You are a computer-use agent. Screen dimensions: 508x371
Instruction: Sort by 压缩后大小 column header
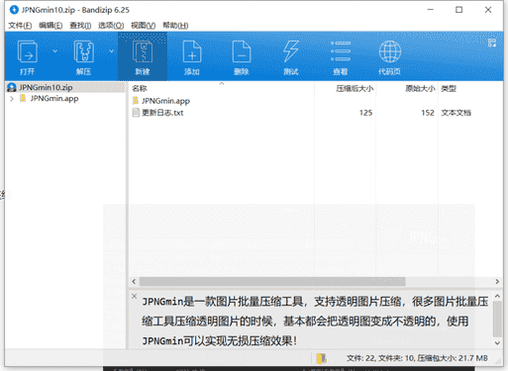click(355, 88)
